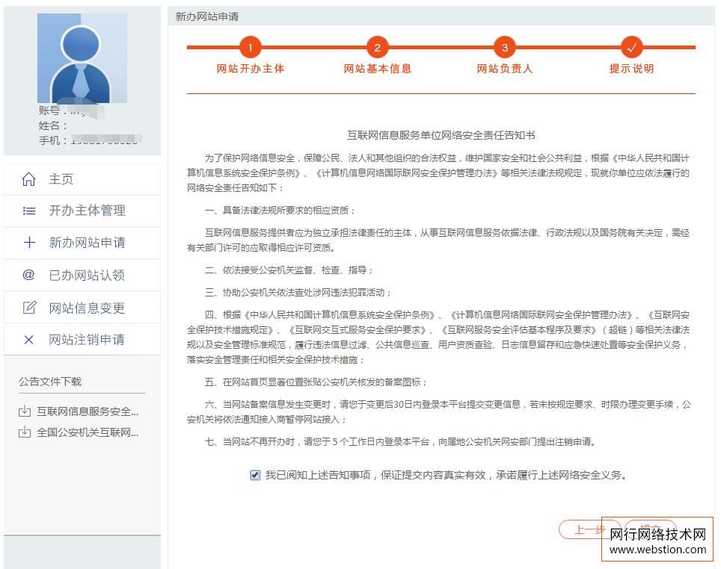Click clause 二、依法接受公安机关监督、检查、指导

click(x=289, y=270)
